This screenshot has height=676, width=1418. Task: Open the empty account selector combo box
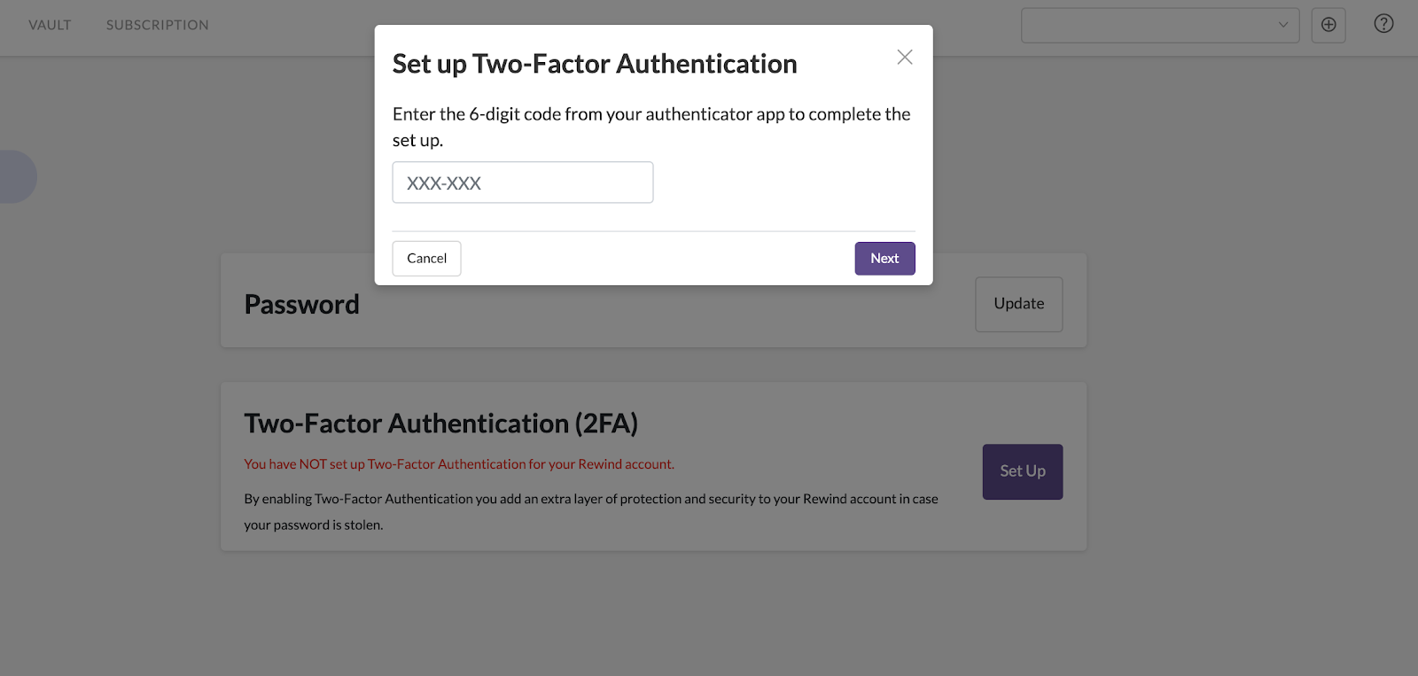point(1160,25)
